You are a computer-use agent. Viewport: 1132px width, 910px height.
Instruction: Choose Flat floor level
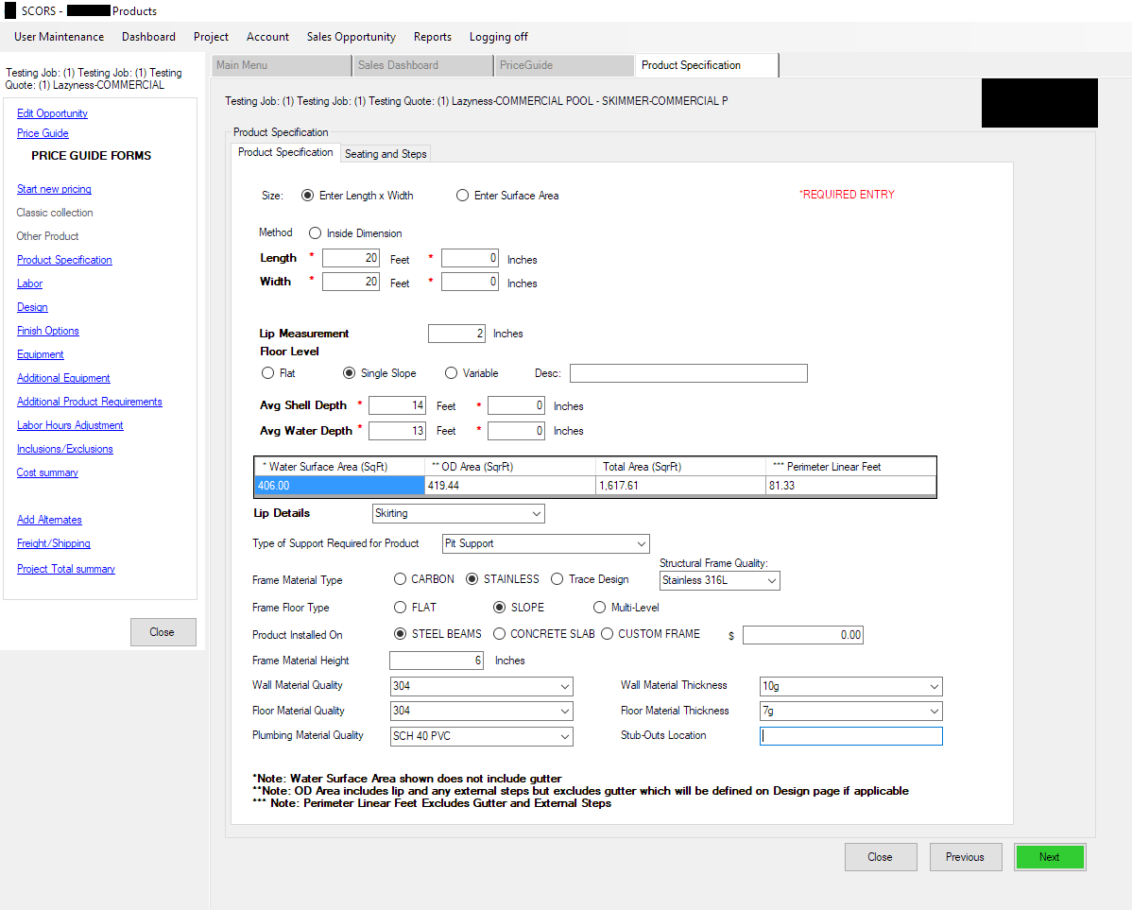tap(267, 373)
